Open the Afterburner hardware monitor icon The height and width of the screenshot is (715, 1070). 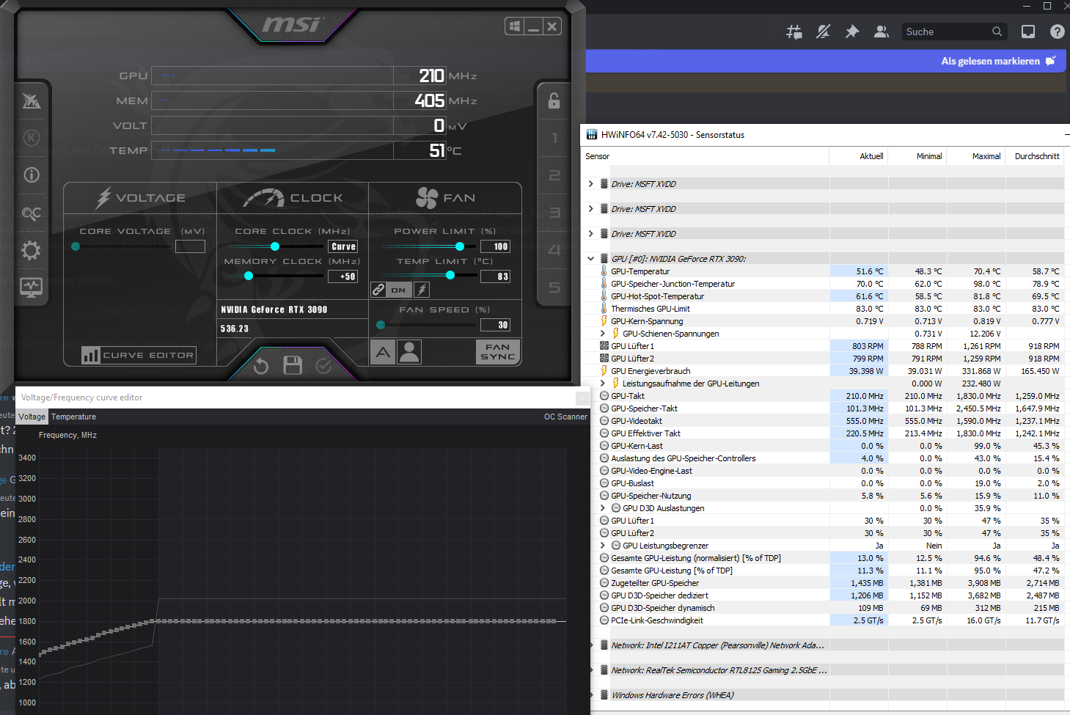pos(31,287)
